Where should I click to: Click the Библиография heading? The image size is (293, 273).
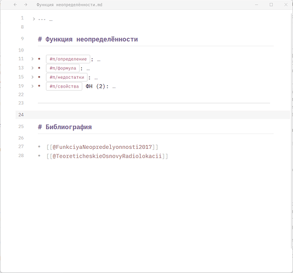[x=69, y=127]
